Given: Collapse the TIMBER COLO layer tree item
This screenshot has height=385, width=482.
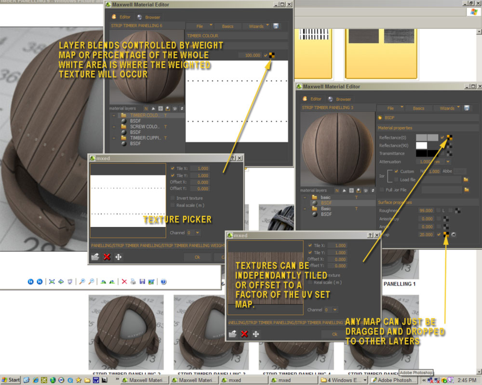Looking at the screenshot, I should point(114,115).
